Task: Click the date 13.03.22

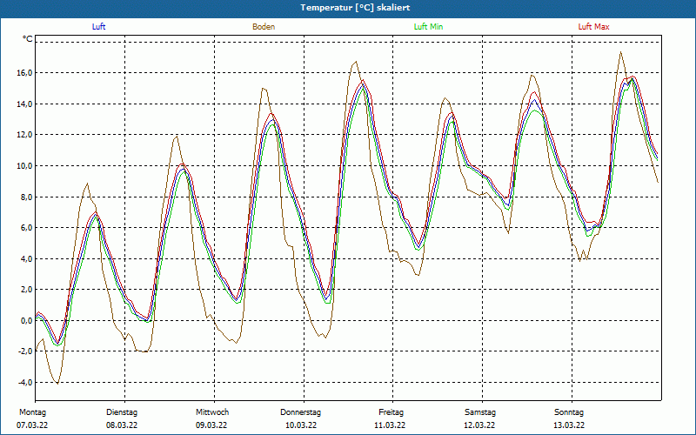Action: 569,425
